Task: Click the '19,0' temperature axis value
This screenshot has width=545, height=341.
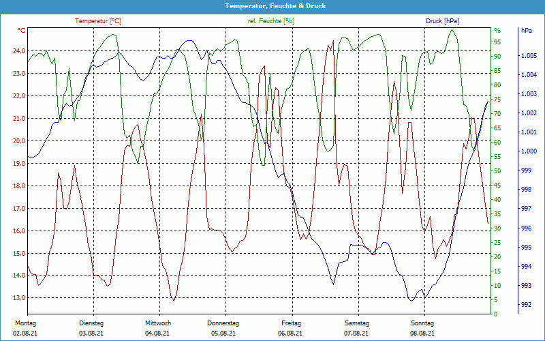Action: coord(19,164)
